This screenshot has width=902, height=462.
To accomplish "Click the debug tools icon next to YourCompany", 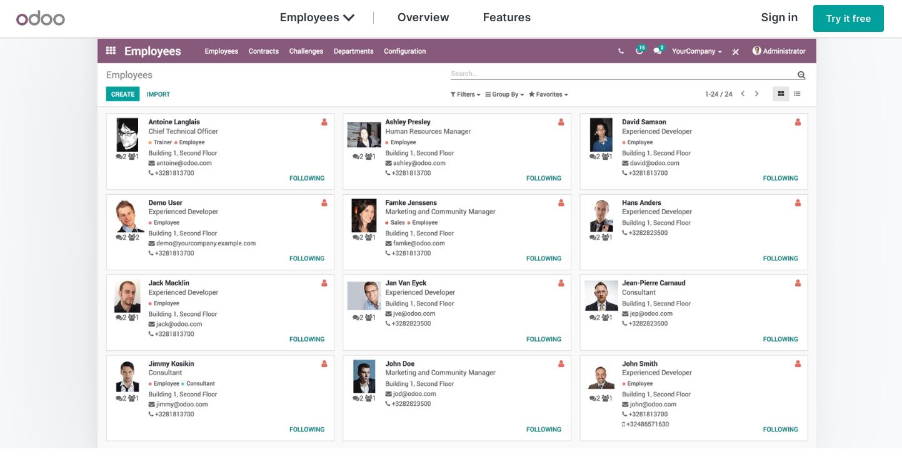I will (x=736, y=51).
